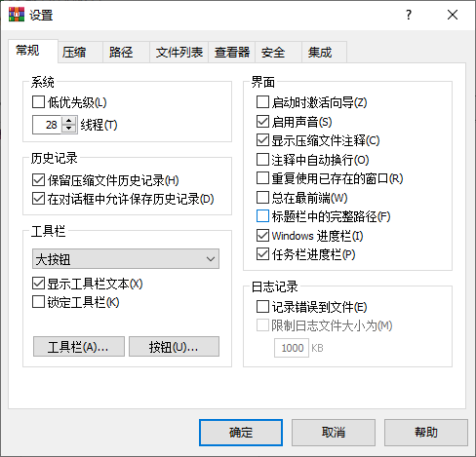Decrease thread count with down arrow
Screen dimensions: 476x457
click(x=68, y=129)
